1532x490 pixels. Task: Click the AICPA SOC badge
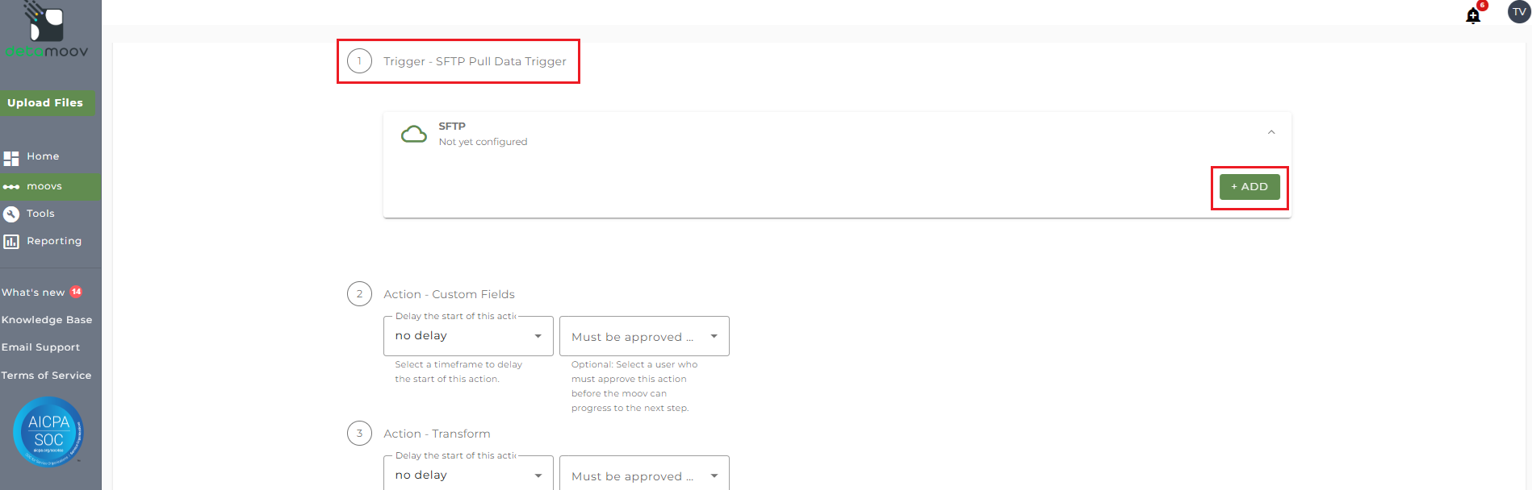tap(48, 432)
